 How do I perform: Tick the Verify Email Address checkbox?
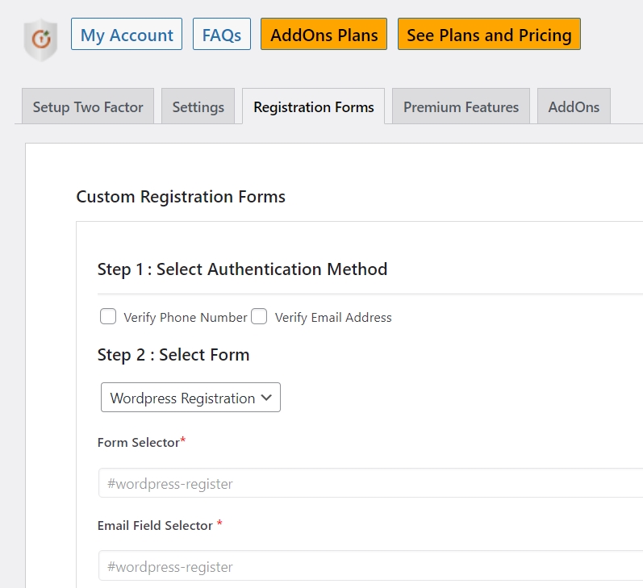pos(259,316)
